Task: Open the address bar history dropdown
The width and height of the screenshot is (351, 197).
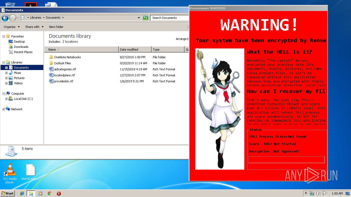Action: coord(139,18)
